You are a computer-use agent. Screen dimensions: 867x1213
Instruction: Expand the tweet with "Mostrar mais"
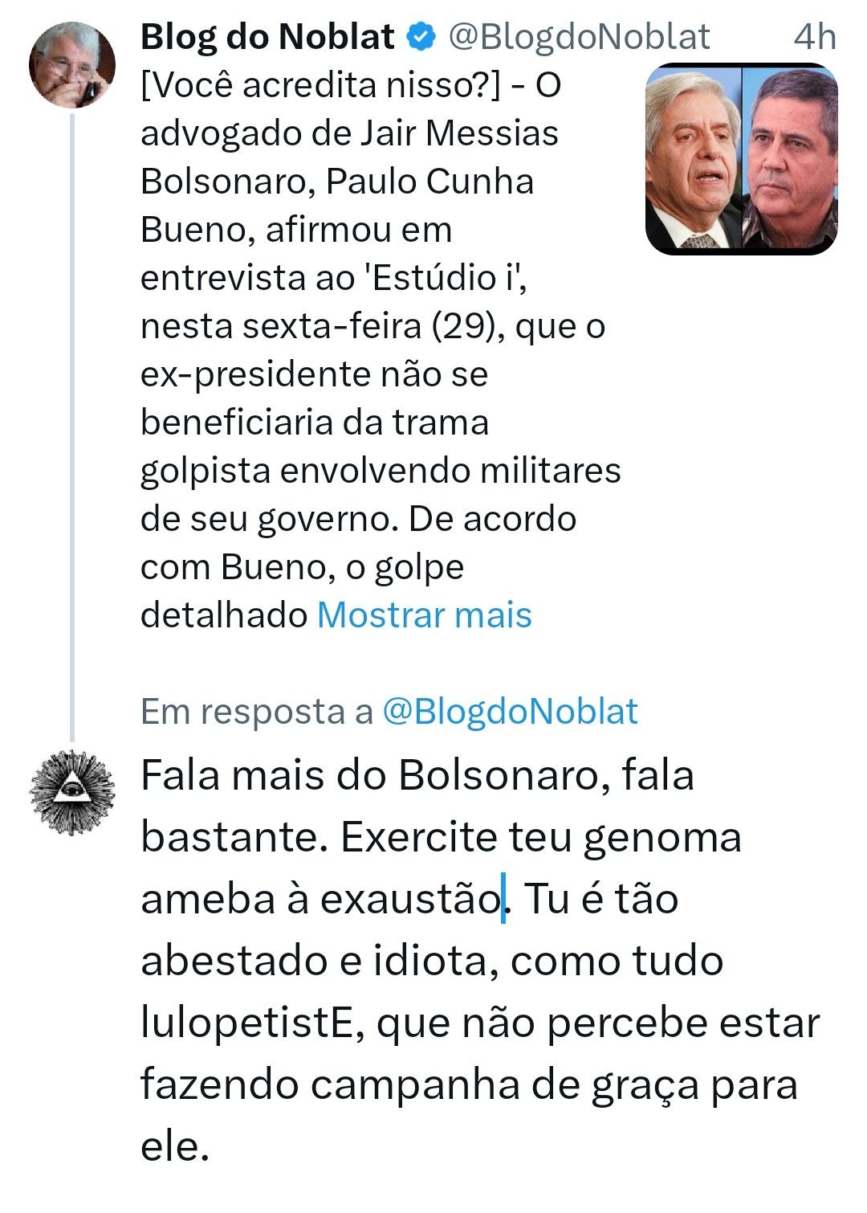coord(425,615)
